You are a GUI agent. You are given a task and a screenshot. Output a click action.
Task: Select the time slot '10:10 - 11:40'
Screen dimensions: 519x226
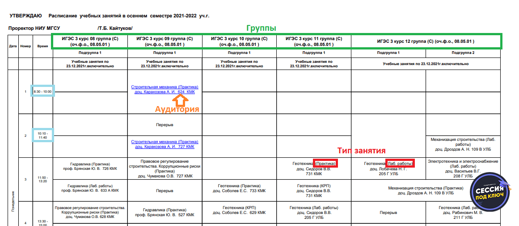click(x=43, y=135)
